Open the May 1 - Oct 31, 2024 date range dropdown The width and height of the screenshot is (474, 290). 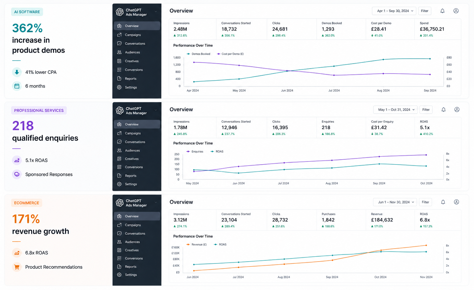coord(395,110)
